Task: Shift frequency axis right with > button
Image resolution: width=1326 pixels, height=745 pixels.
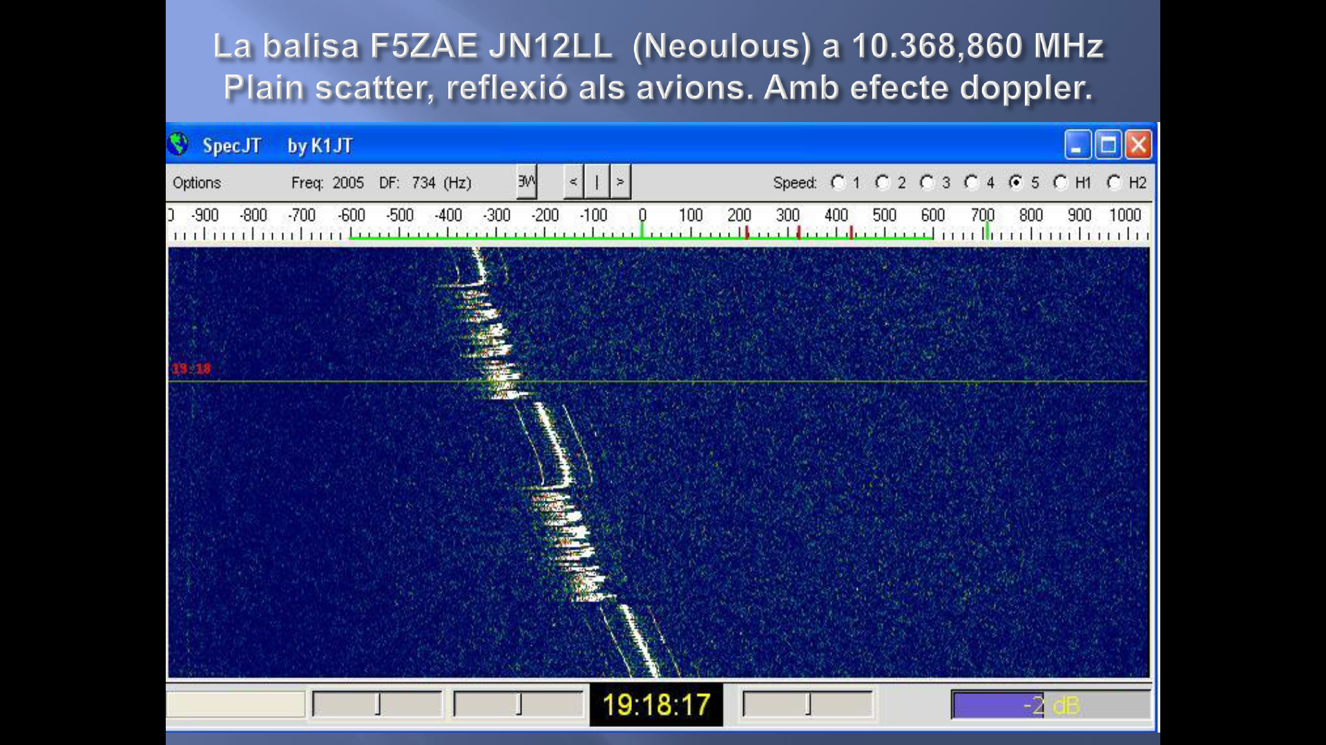Action: click(x=620, y=182)
